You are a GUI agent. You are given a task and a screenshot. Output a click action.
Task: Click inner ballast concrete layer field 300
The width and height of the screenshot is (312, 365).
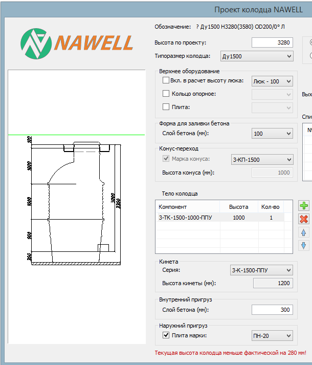(x=272, y=310)
